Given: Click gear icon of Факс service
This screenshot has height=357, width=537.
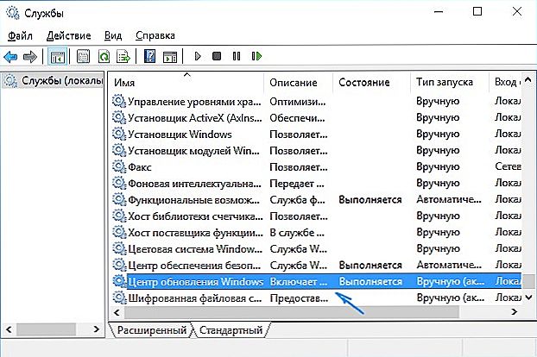Looking at the screenshot, I should 119,166.
